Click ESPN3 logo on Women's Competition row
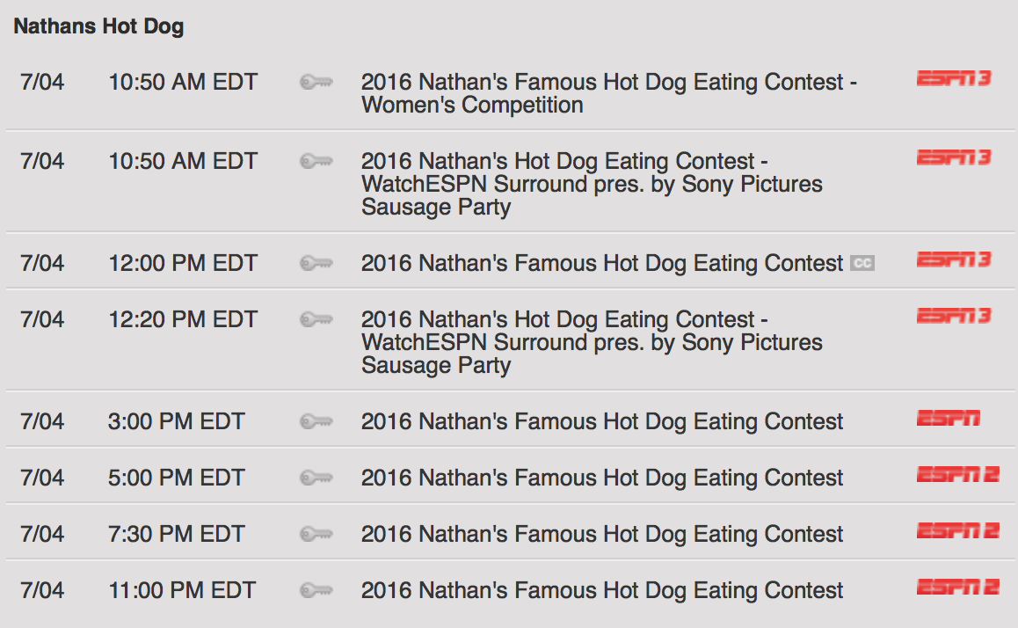 pos(954,78)
